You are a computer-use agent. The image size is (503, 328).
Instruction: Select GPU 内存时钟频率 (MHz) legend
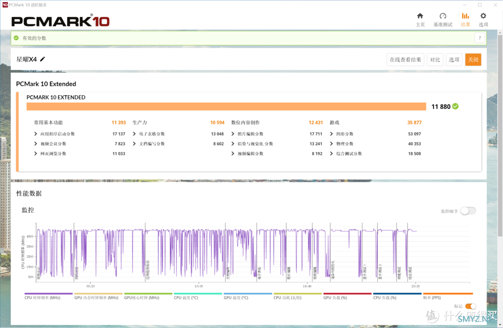98,296
